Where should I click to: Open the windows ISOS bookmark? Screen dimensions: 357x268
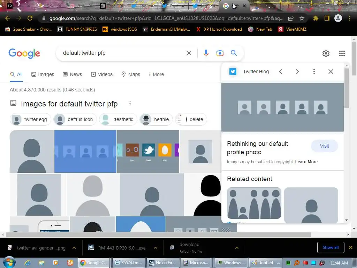(120, 29)
